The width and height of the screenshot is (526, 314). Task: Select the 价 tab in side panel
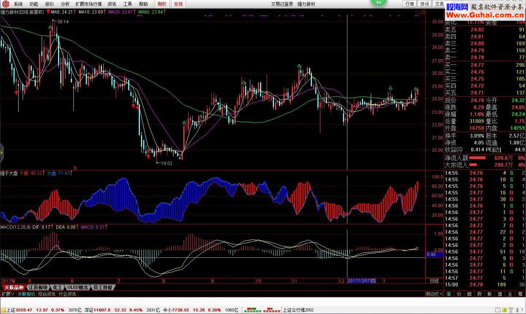(x=459, y=294)
